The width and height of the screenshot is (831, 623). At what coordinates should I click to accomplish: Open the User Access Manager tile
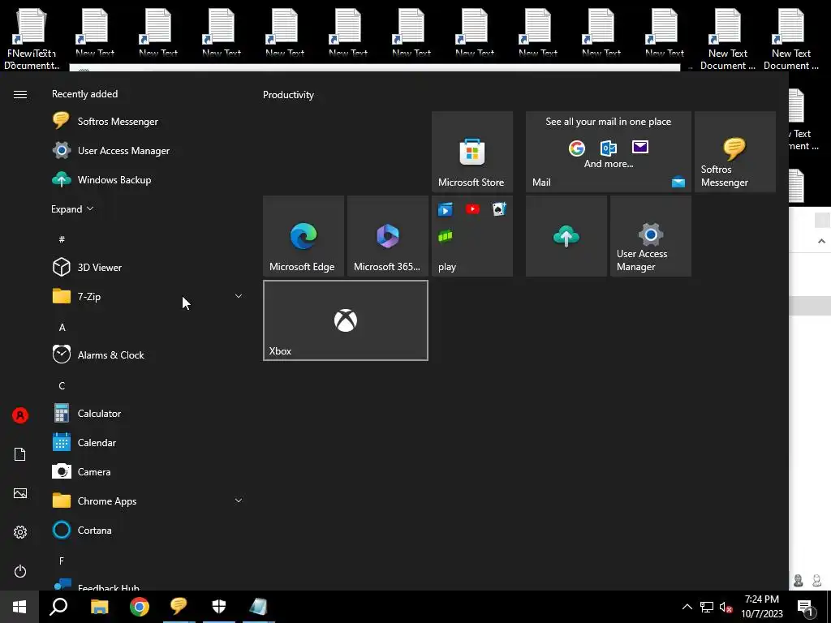[651, 236]
